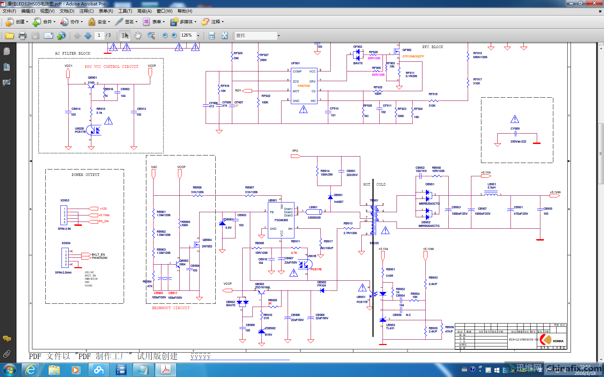Viewport: 604px width, 377px height.
Task: Click the Show Desktop button at taskbar end
Action: [601, 370]
